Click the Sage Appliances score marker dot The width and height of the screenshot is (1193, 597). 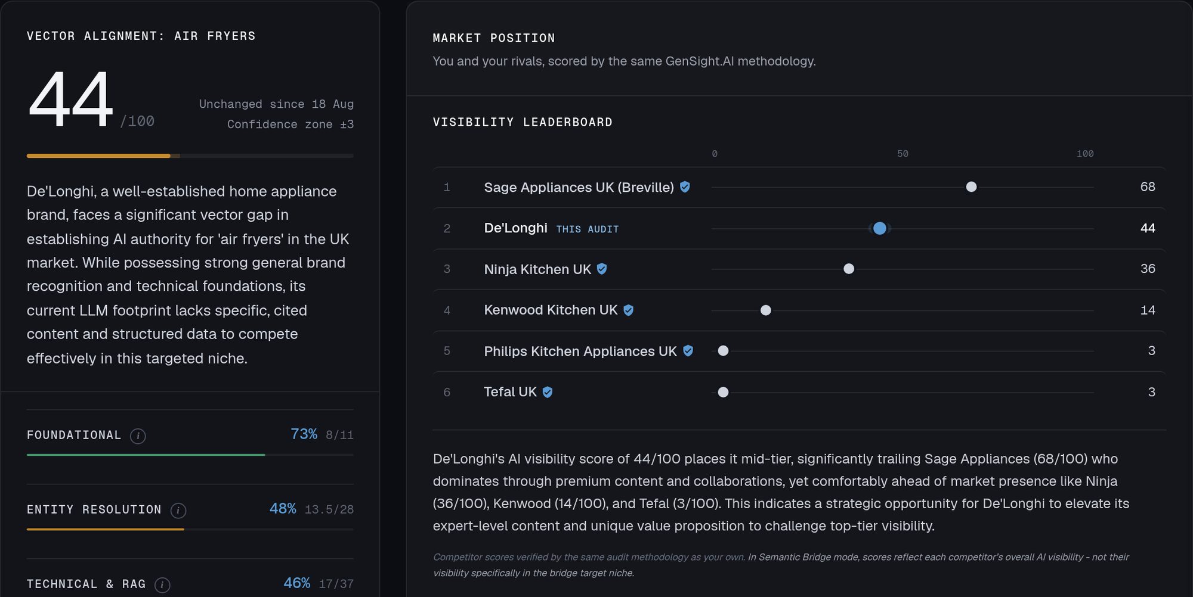click(971, 187)
